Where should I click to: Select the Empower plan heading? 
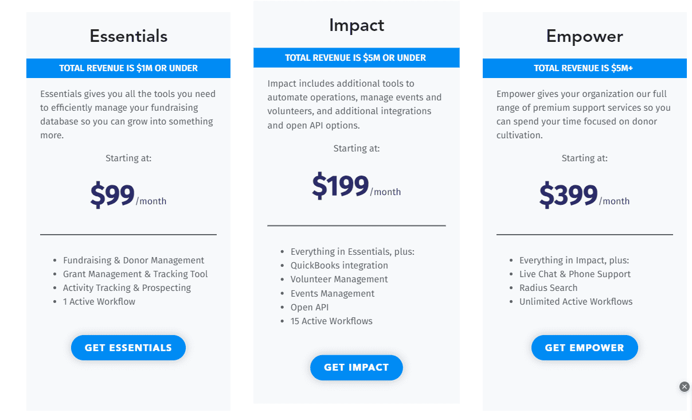pyautogui.click(x=584, y=36)
